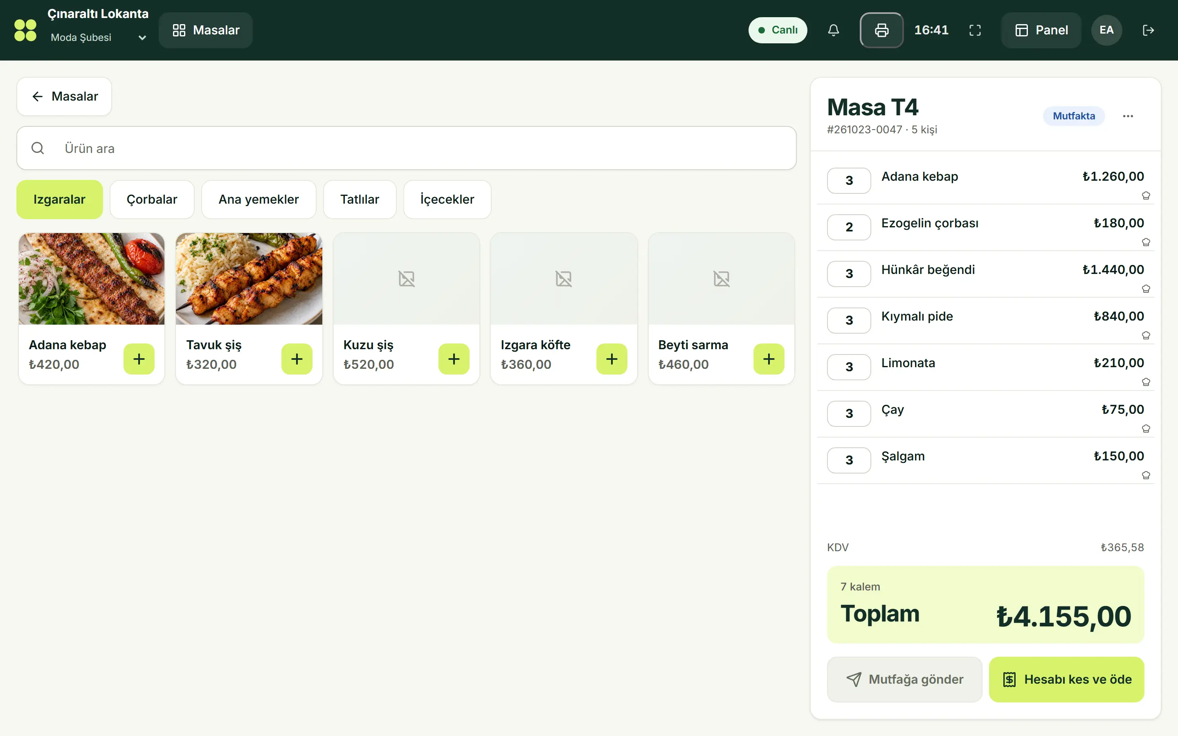Focus the Ürün ara search field
Viewport: 1178px width, 736px height.
coord(407,148)
